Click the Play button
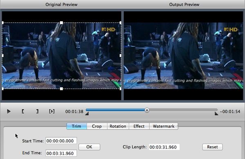This screenshot has height=159, width=245. tap(9, 111)
